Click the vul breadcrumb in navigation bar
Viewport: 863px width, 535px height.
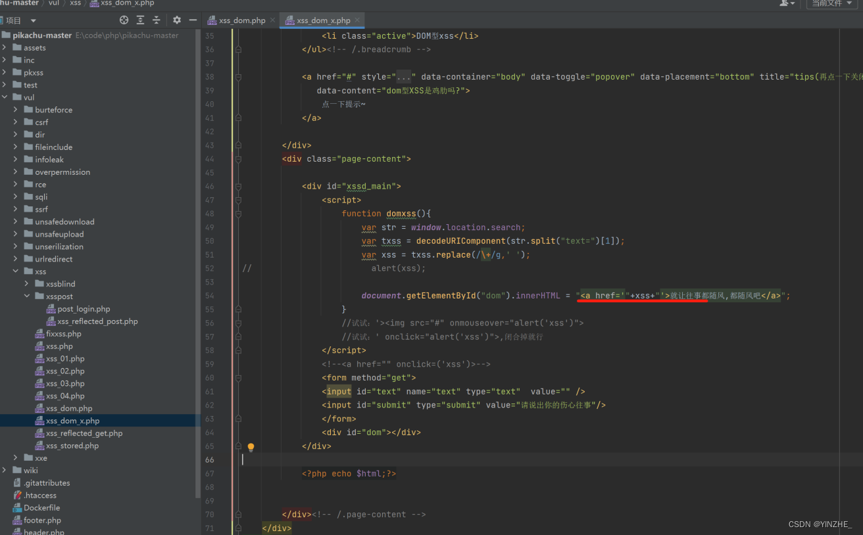[x=54, y=3]
